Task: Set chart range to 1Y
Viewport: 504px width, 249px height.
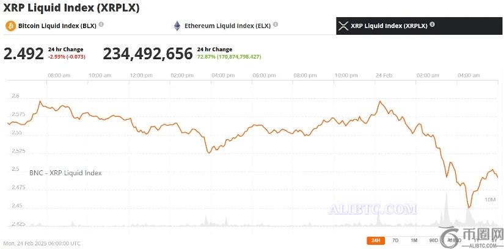Action: pyautogui.click(x=477, y=240)
